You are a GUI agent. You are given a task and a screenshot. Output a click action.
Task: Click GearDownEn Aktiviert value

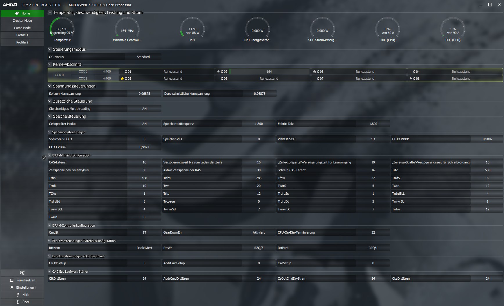259,232
